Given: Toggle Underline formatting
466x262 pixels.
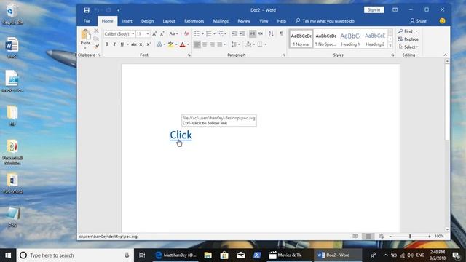Looking at the screenshot, I should [x=122, y=44].
